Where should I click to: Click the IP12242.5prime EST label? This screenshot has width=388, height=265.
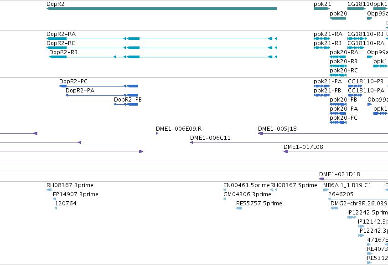pyautogui.click(x=367, y=213)
